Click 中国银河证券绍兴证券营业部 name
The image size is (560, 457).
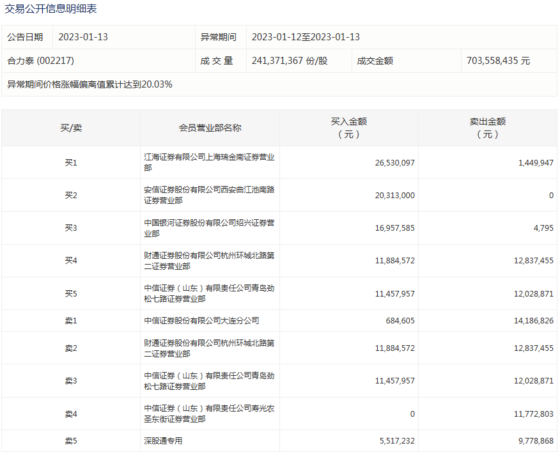pyautogui.click(x=209, y=228)
